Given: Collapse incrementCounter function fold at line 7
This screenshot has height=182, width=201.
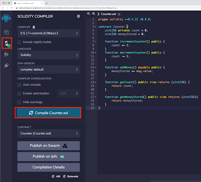Looking at the screenshot, I should [x=95, y=42].
